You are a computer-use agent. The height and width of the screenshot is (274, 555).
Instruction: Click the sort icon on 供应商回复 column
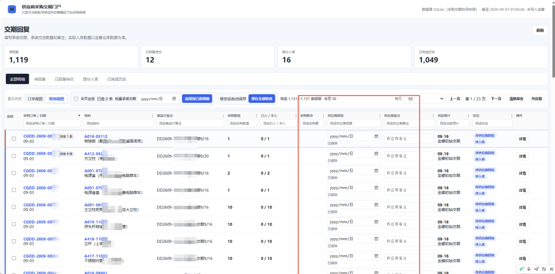pyautogui.click(x=379, y=116)
